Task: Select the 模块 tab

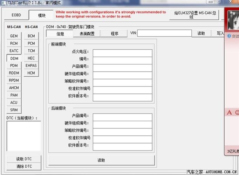Action: [x=41, y=15]
